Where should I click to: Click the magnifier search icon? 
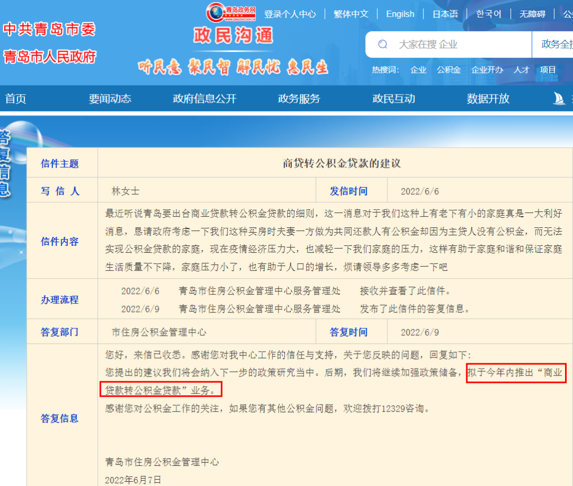pyautogui.click(x=383, y=45)
